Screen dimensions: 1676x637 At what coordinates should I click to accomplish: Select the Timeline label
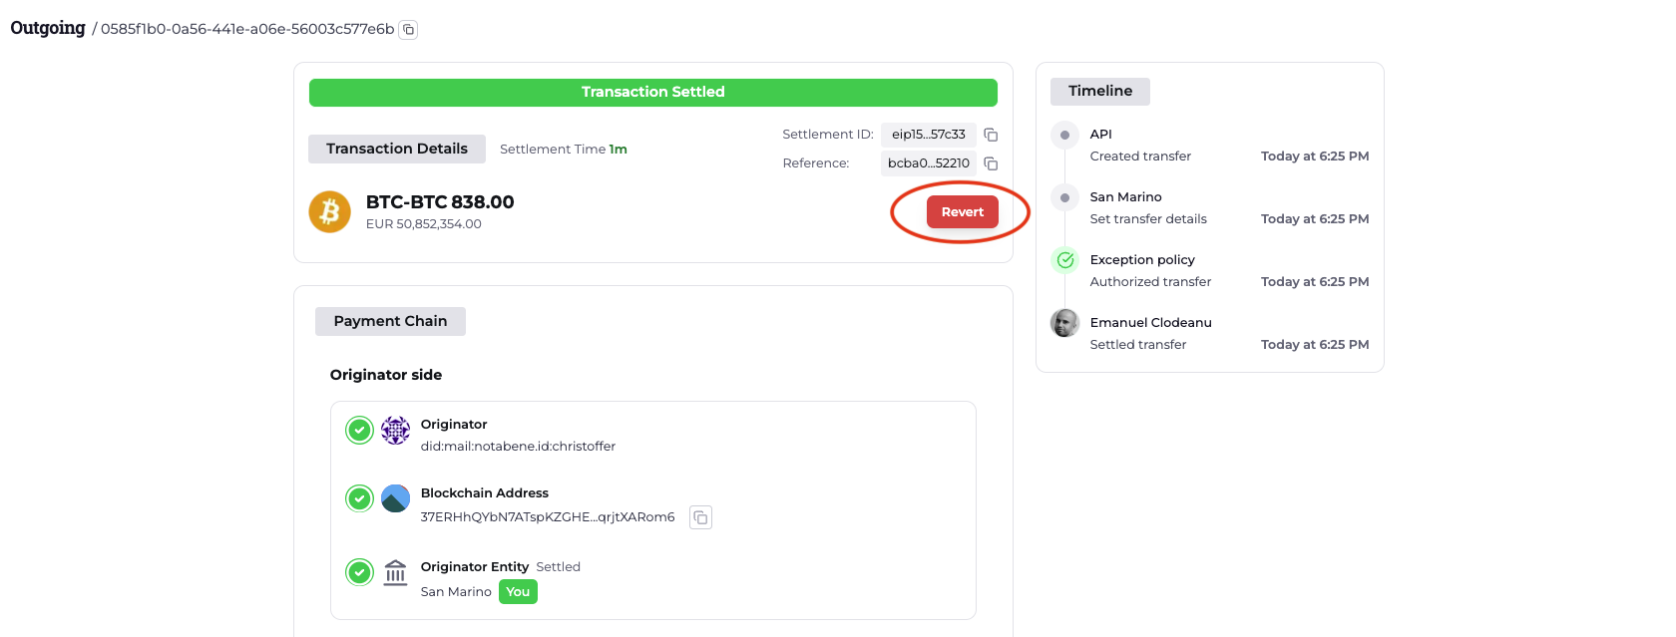click(x=1100, y=91)
